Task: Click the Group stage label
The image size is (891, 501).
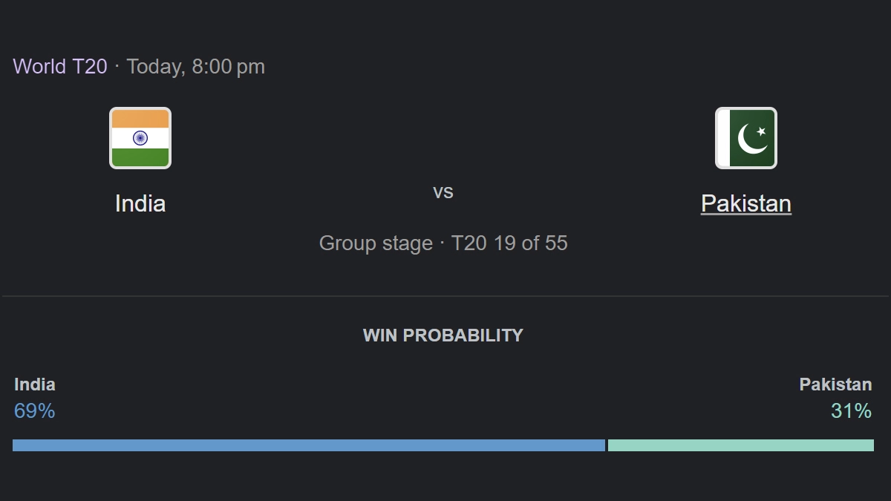Action: click(x=376, y=243)
